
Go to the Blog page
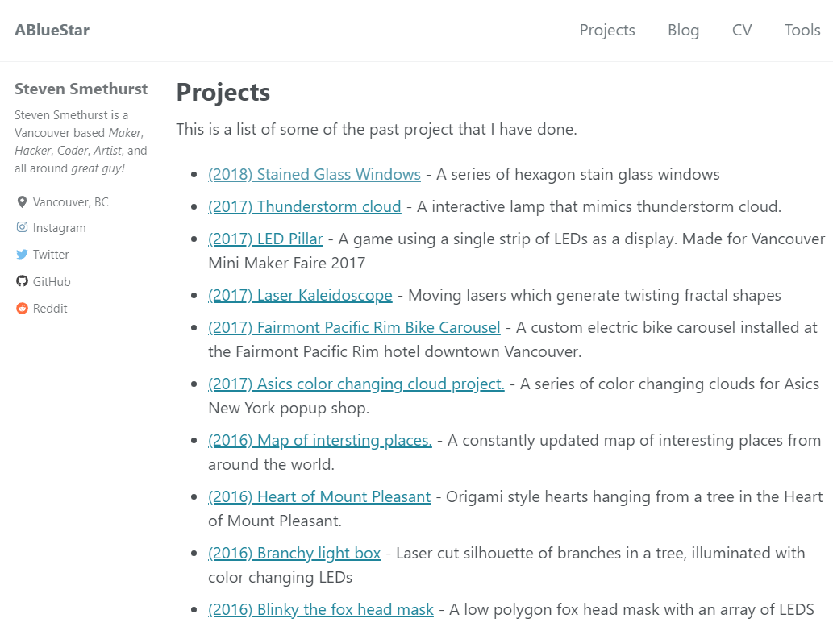point(683,31)
